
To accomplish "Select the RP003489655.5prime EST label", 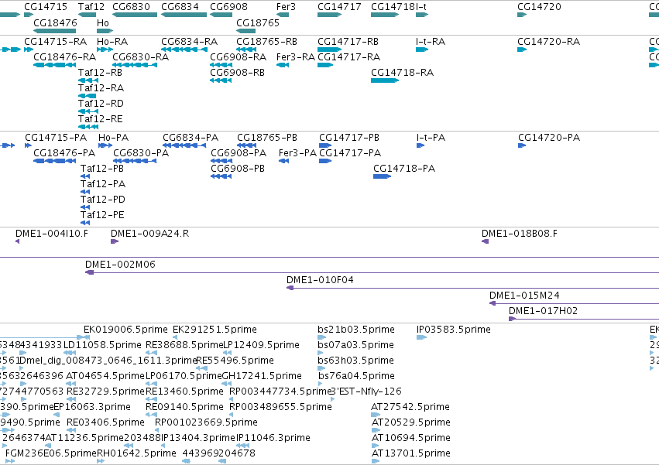I will click(280, 407).
